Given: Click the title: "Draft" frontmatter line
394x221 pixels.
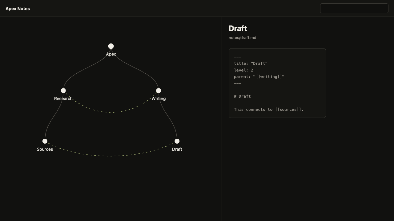Looking at the screenshot, I should click(x=251, y=64).
